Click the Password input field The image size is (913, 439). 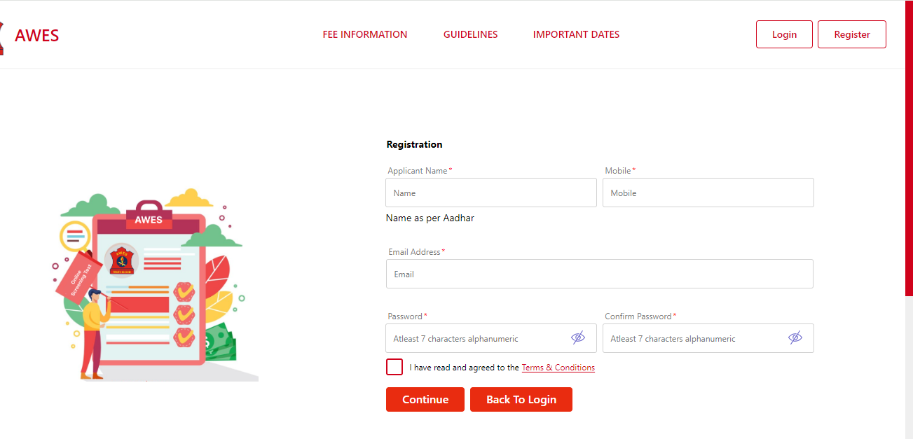coord(483,337)
